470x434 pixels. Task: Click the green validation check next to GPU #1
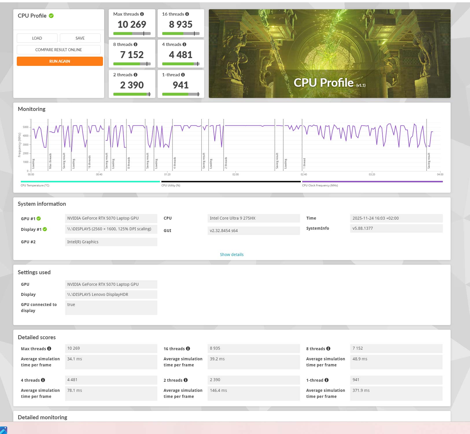39,219
